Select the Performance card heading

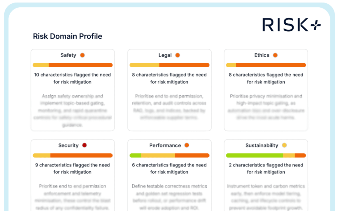[x=165, y=145]
